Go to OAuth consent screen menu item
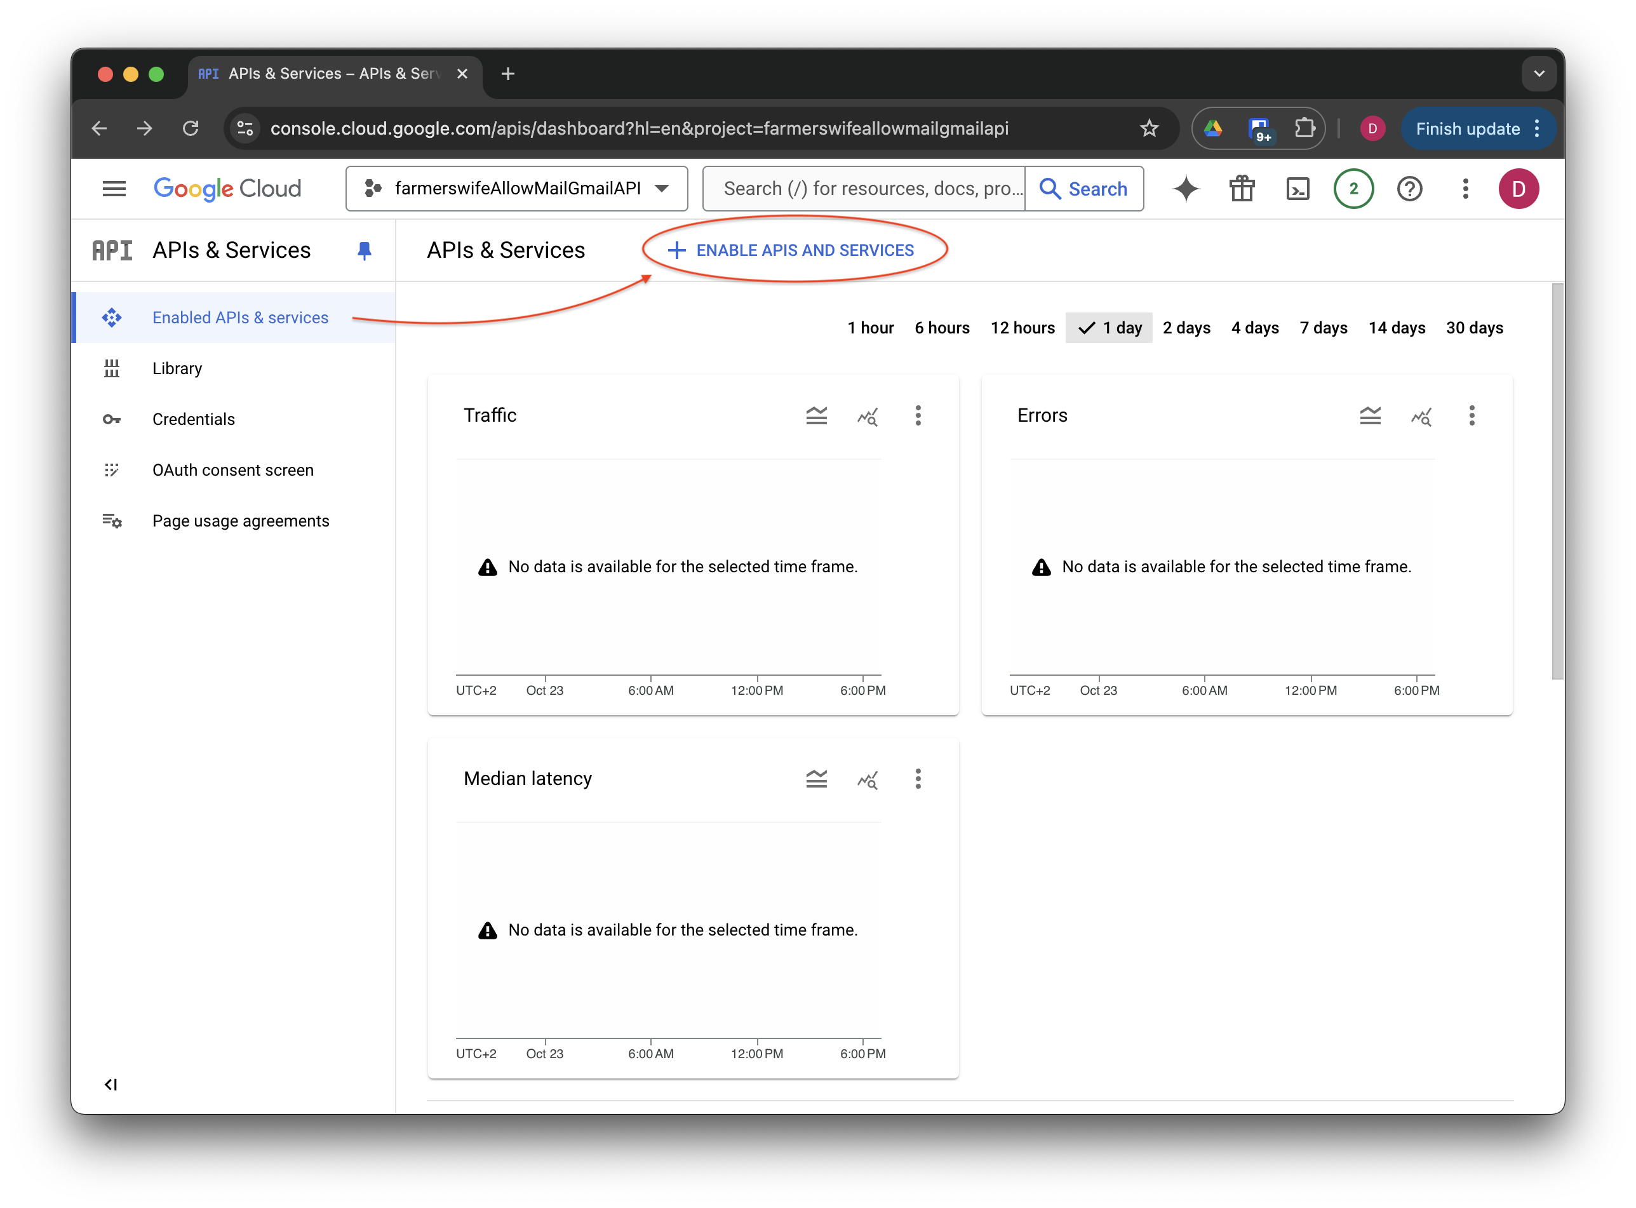 coord(232,470)
